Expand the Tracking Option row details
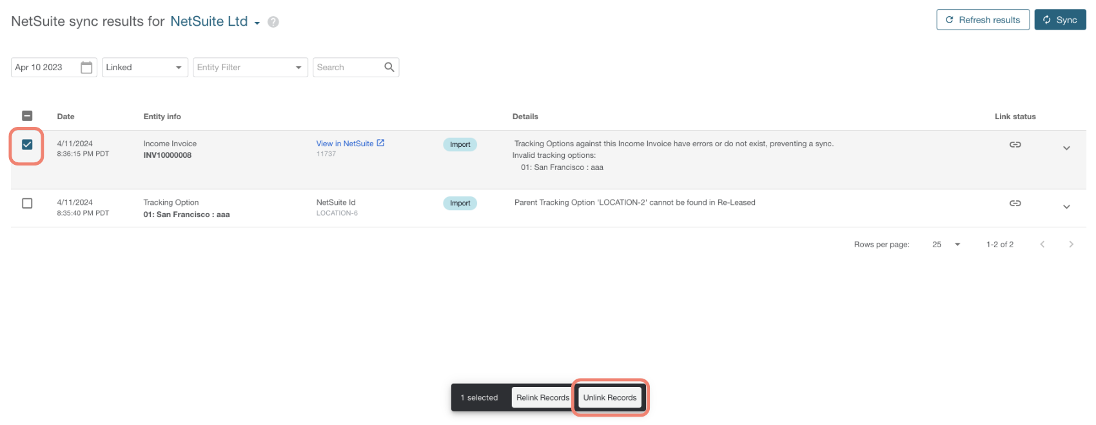 1066,207
